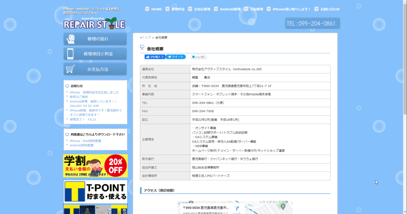Click the 城山総合法律事務所 cell
The image size is (407, 214).
click(x=260, y=167)
